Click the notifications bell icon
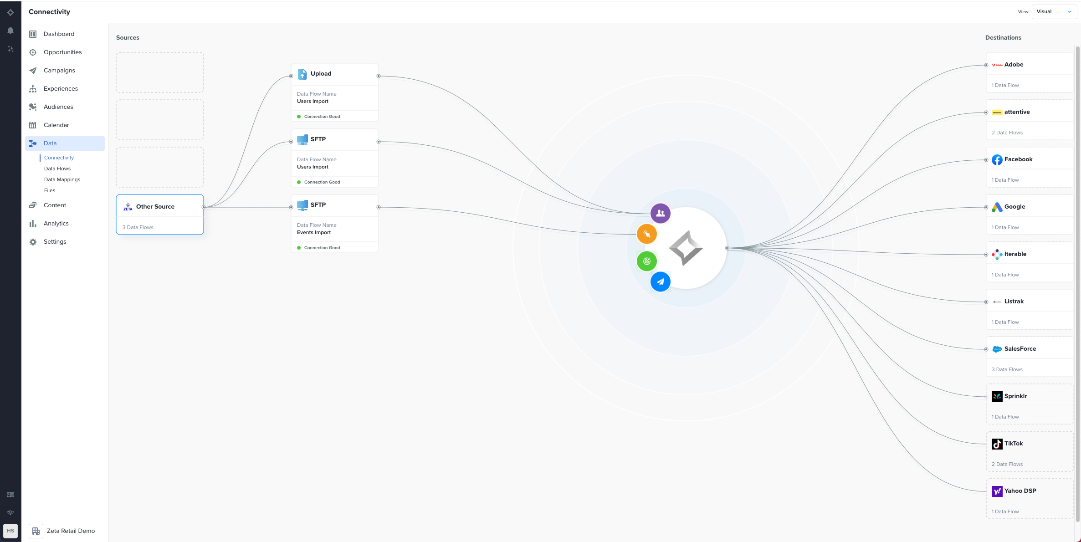The height and width of the screenshot is (542, 1081). point(10,31)
